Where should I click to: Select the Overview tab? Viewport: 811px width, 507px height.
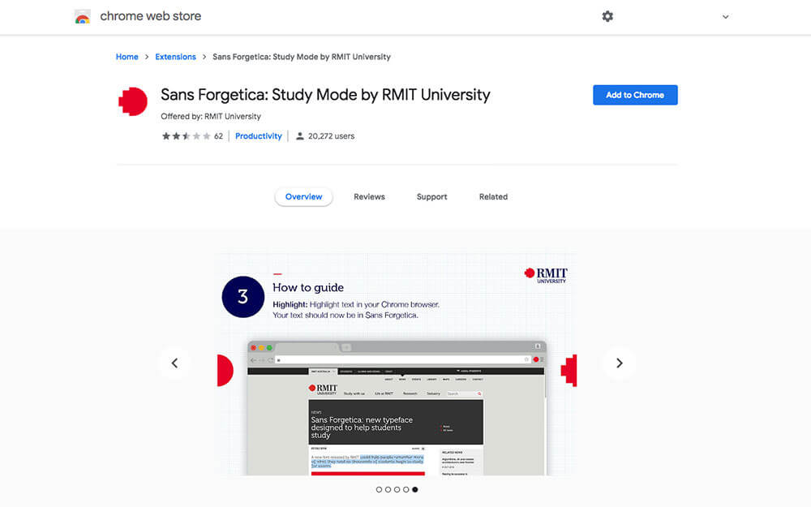[303, 196]
